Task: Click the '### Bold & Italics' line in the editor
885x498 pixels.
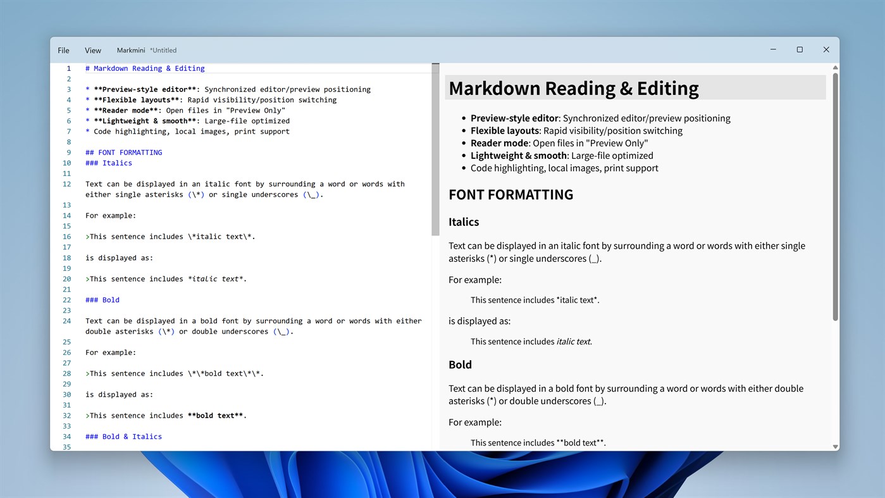Action: click(x=123, y=436)
